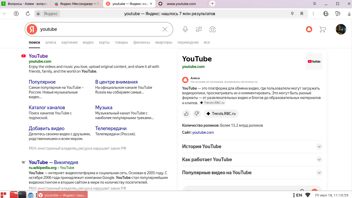This screenshot has width=352, height=198.
Task: Select the алиса search category
Action: pos(51,42)
